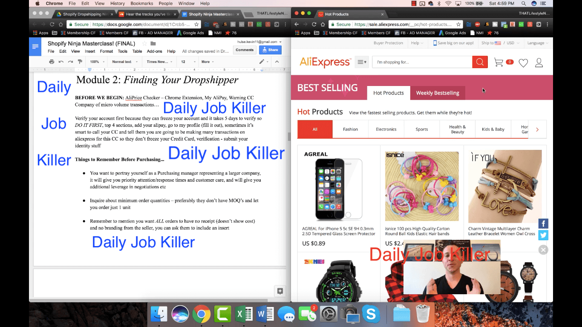Share on Facebook from AliExpress sidebar
This screenshot has height=327, width=582.
pos(543,224)
